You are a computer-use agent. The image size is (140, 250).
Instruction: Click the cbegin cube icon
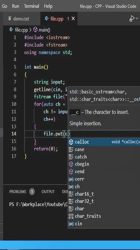tap(71, 164)
